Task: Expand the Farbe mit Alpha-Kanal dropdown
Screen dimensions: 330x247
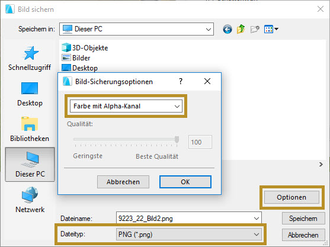Action: pyautogui.click(x=126, y=106)
